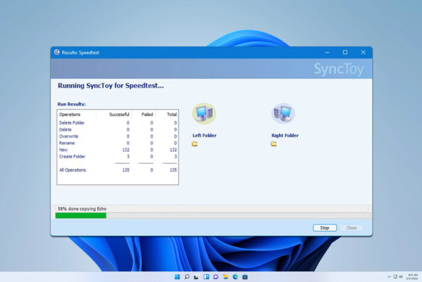
Task: Open Task View from the taskbar
Action: coord(197,277)
